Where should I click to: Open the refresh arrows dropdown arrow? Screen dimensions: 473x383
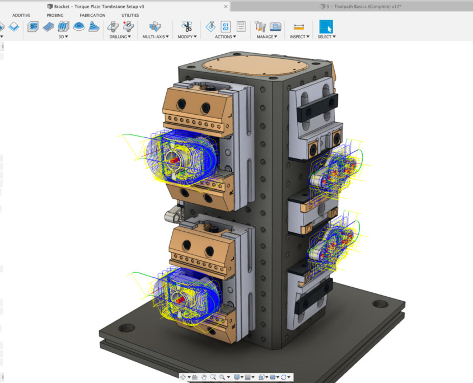(x=289, y=377)
